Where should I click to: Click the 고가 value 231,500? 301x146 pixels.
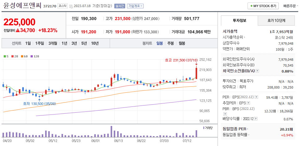123,19
